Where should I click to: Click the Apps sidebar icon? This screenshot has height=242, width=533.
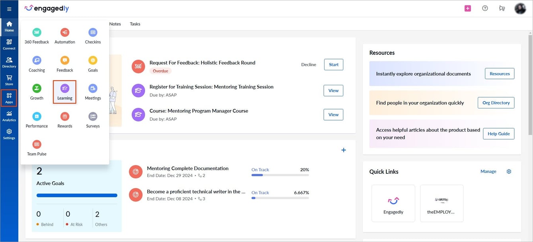pos(9,98)
